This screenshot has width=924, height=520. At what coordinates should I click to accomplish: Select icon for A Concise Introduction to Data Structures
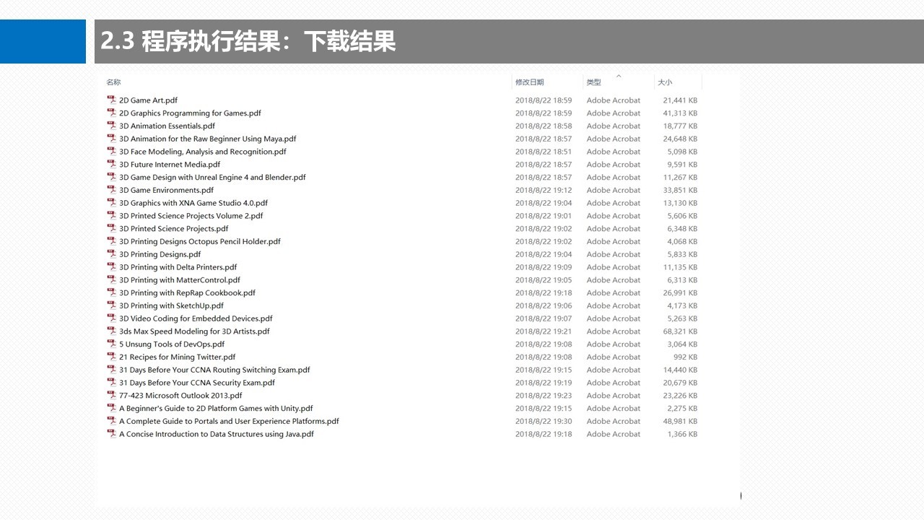[x=112, y=434]
